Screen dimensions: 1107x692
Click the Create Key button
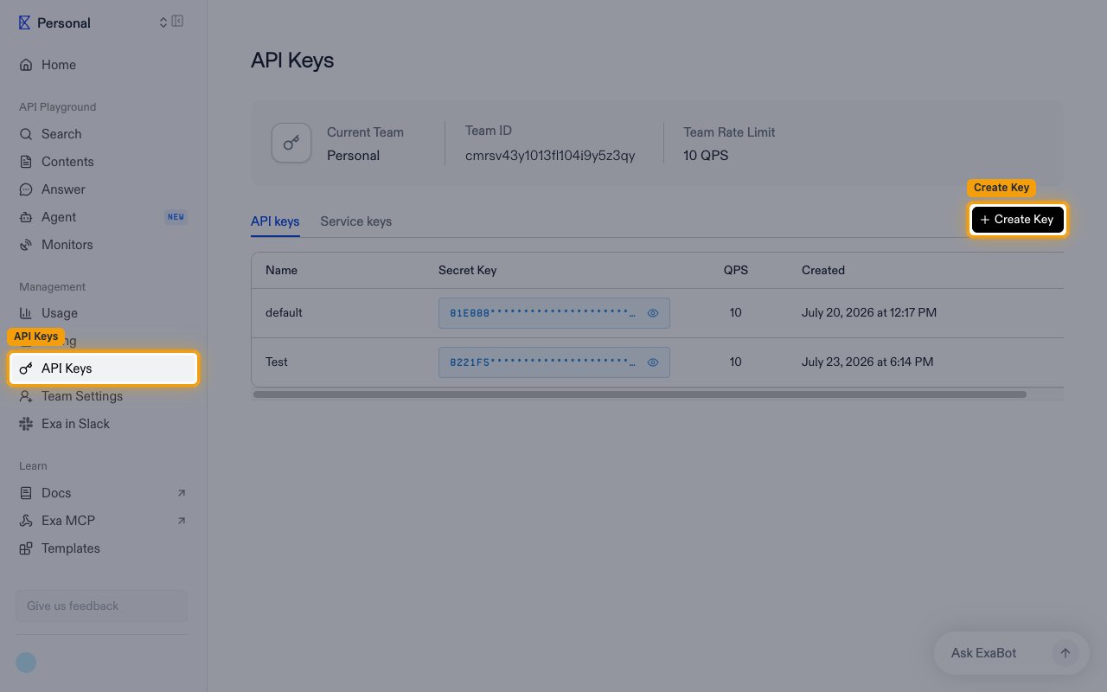[x=1017, y=220]
